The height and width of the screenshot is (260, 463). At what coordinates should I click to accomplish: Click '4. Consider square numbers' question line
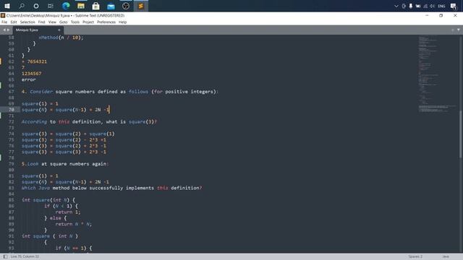120,92
